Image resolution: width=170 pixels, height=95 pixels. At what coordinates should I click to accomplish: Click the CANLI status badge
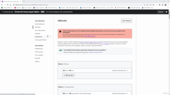point(42,12)
